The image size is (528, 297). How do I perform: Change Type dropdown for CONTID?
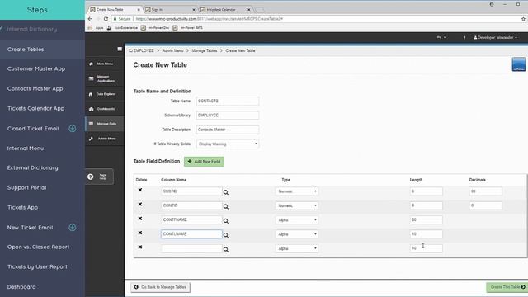(297, 205)
